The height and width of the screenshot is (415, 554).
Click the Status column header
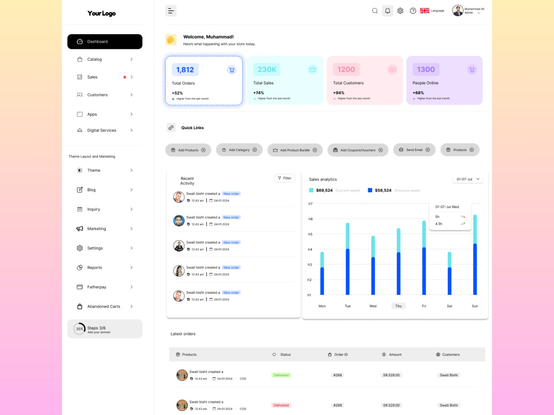point(282,355)
